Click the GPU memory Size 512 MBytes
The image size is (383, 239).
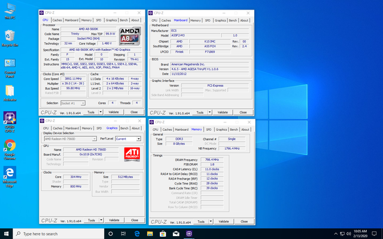coord(125,177)
